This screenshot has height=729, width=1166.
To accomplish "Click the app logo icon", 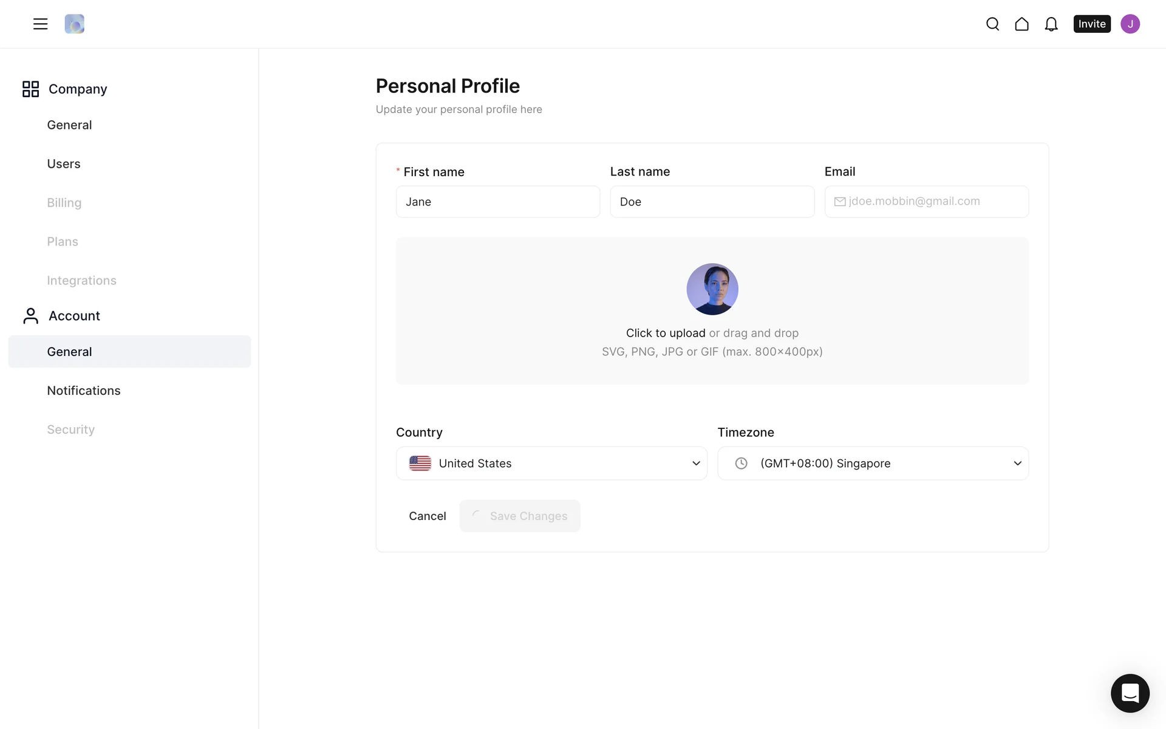I will [x=74, y=24].
